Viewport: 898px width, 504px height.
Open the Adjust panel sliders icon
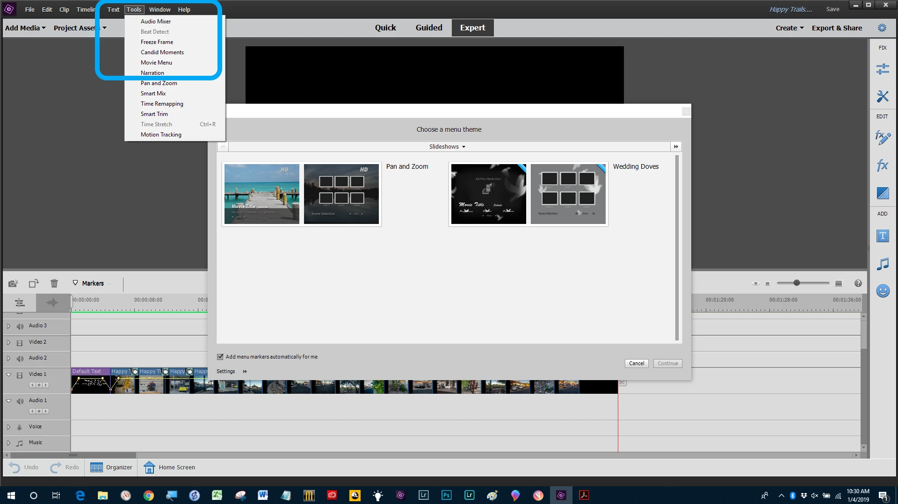point(883,69)
